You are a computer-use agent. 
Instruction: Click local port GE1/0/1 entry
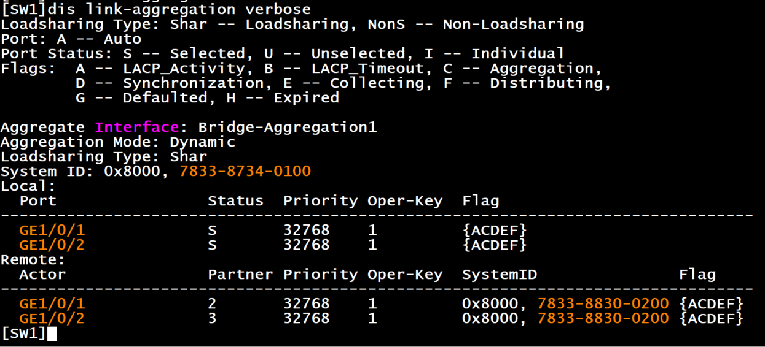click(52, 231)
